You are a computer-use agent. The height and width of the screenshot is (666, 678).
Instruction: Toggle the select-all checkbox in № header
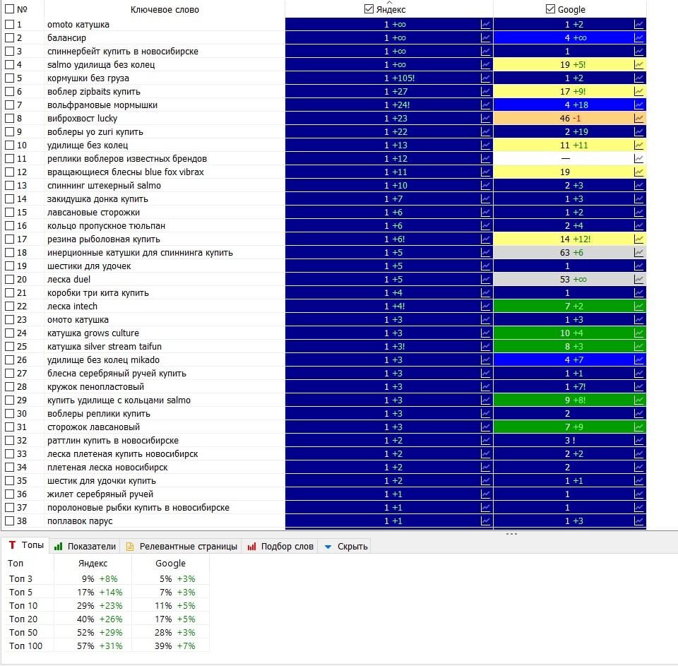coord(9,9)
